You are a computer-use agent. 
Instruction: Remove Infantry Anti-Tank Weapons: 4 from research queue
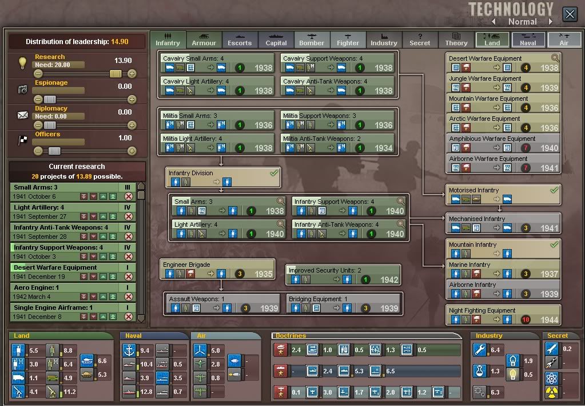[128, 236]
